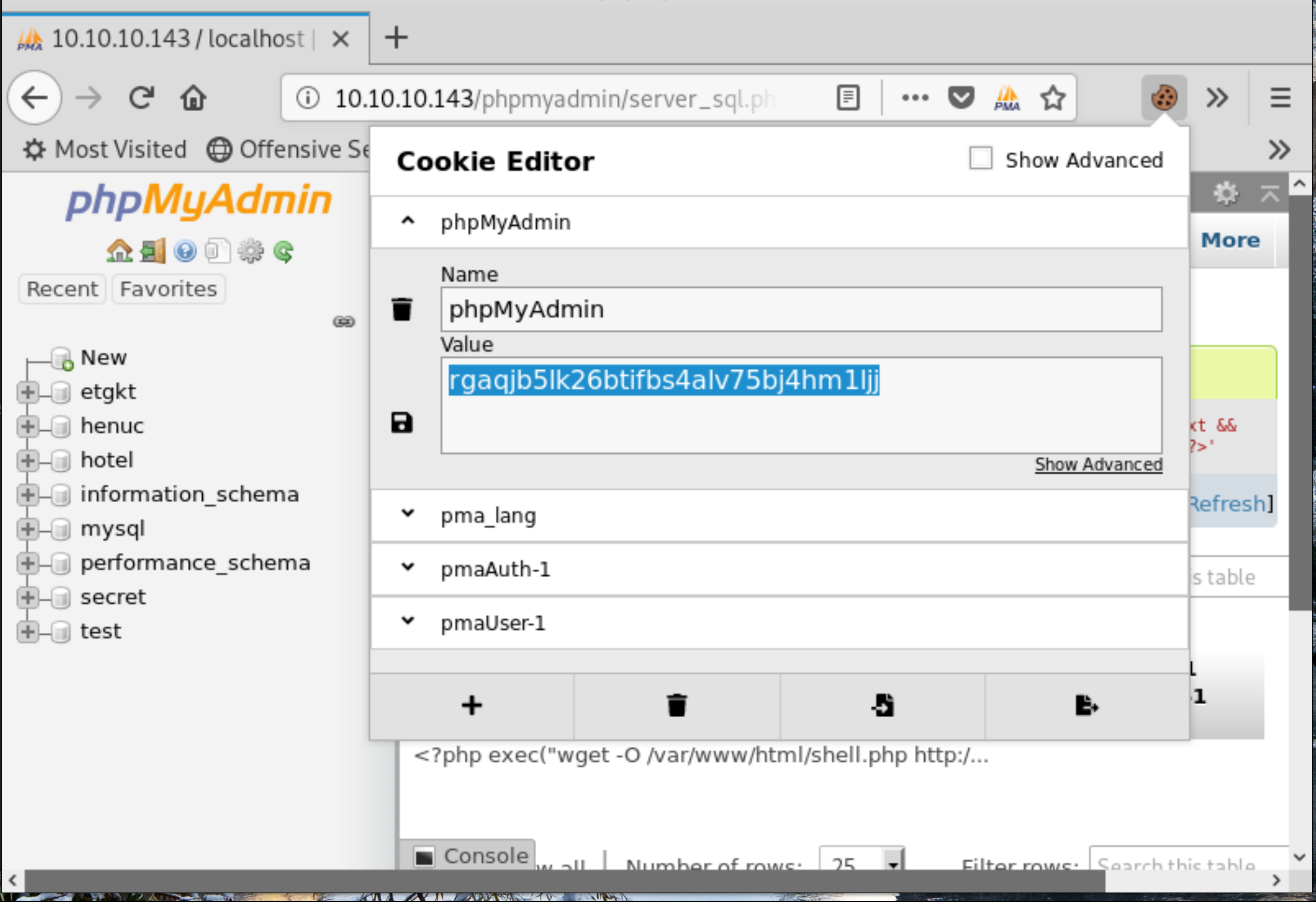The width and height of the screenshot is (1316, 902).
Task: Click the Refresh link
Action: tap(1228, 504)
